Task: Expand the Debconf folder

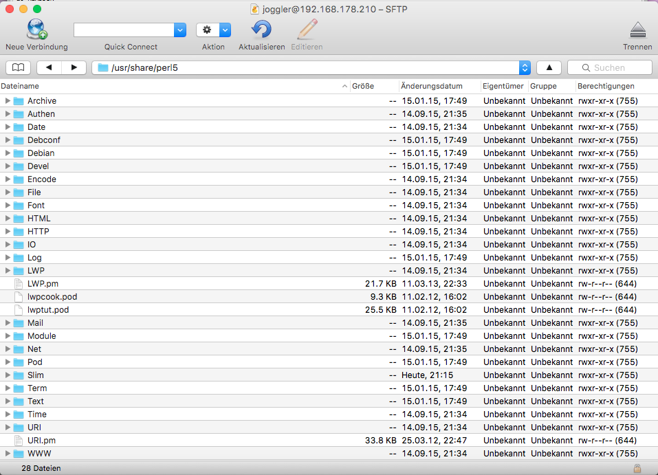Action: pyautogui.click(x=8, y=140)
